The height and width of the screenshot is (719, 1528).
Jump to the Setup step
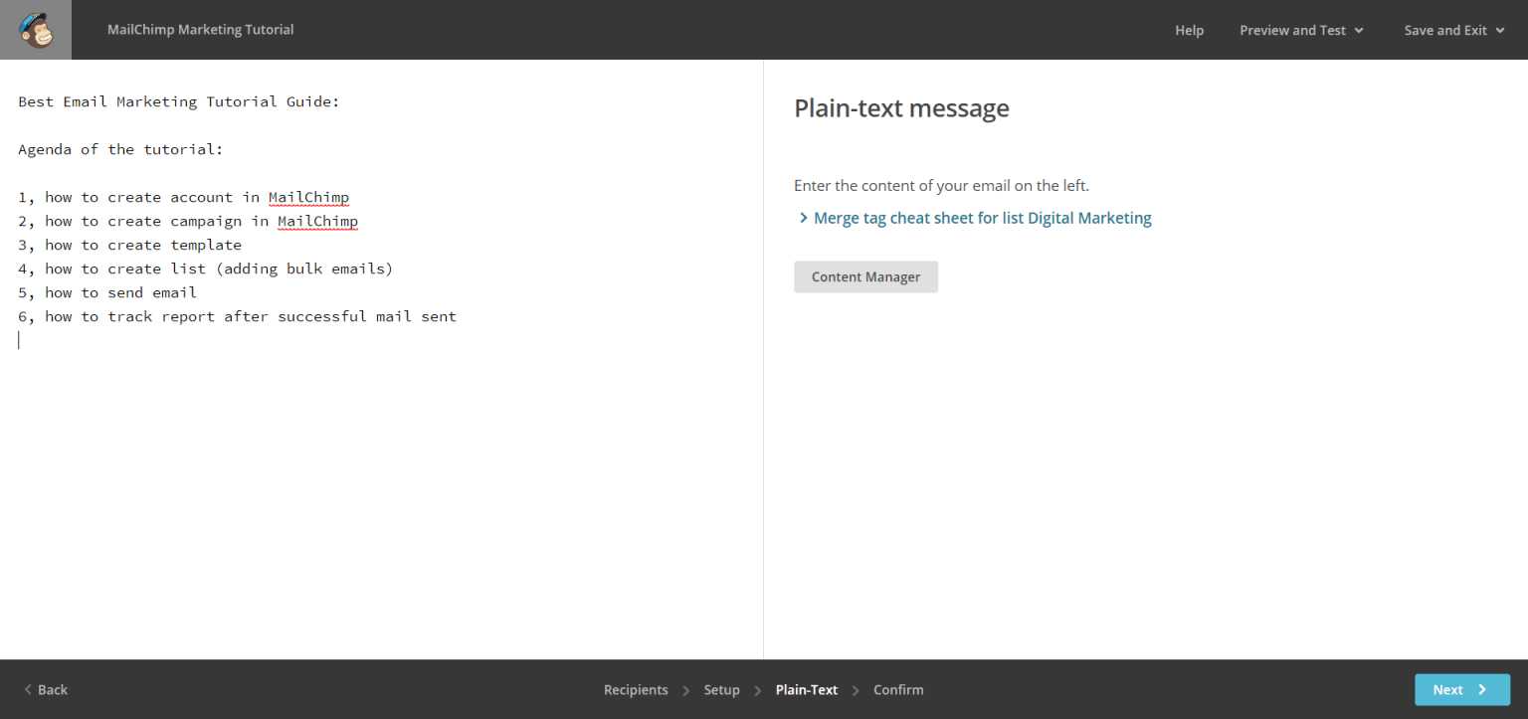tap(721, 689)
